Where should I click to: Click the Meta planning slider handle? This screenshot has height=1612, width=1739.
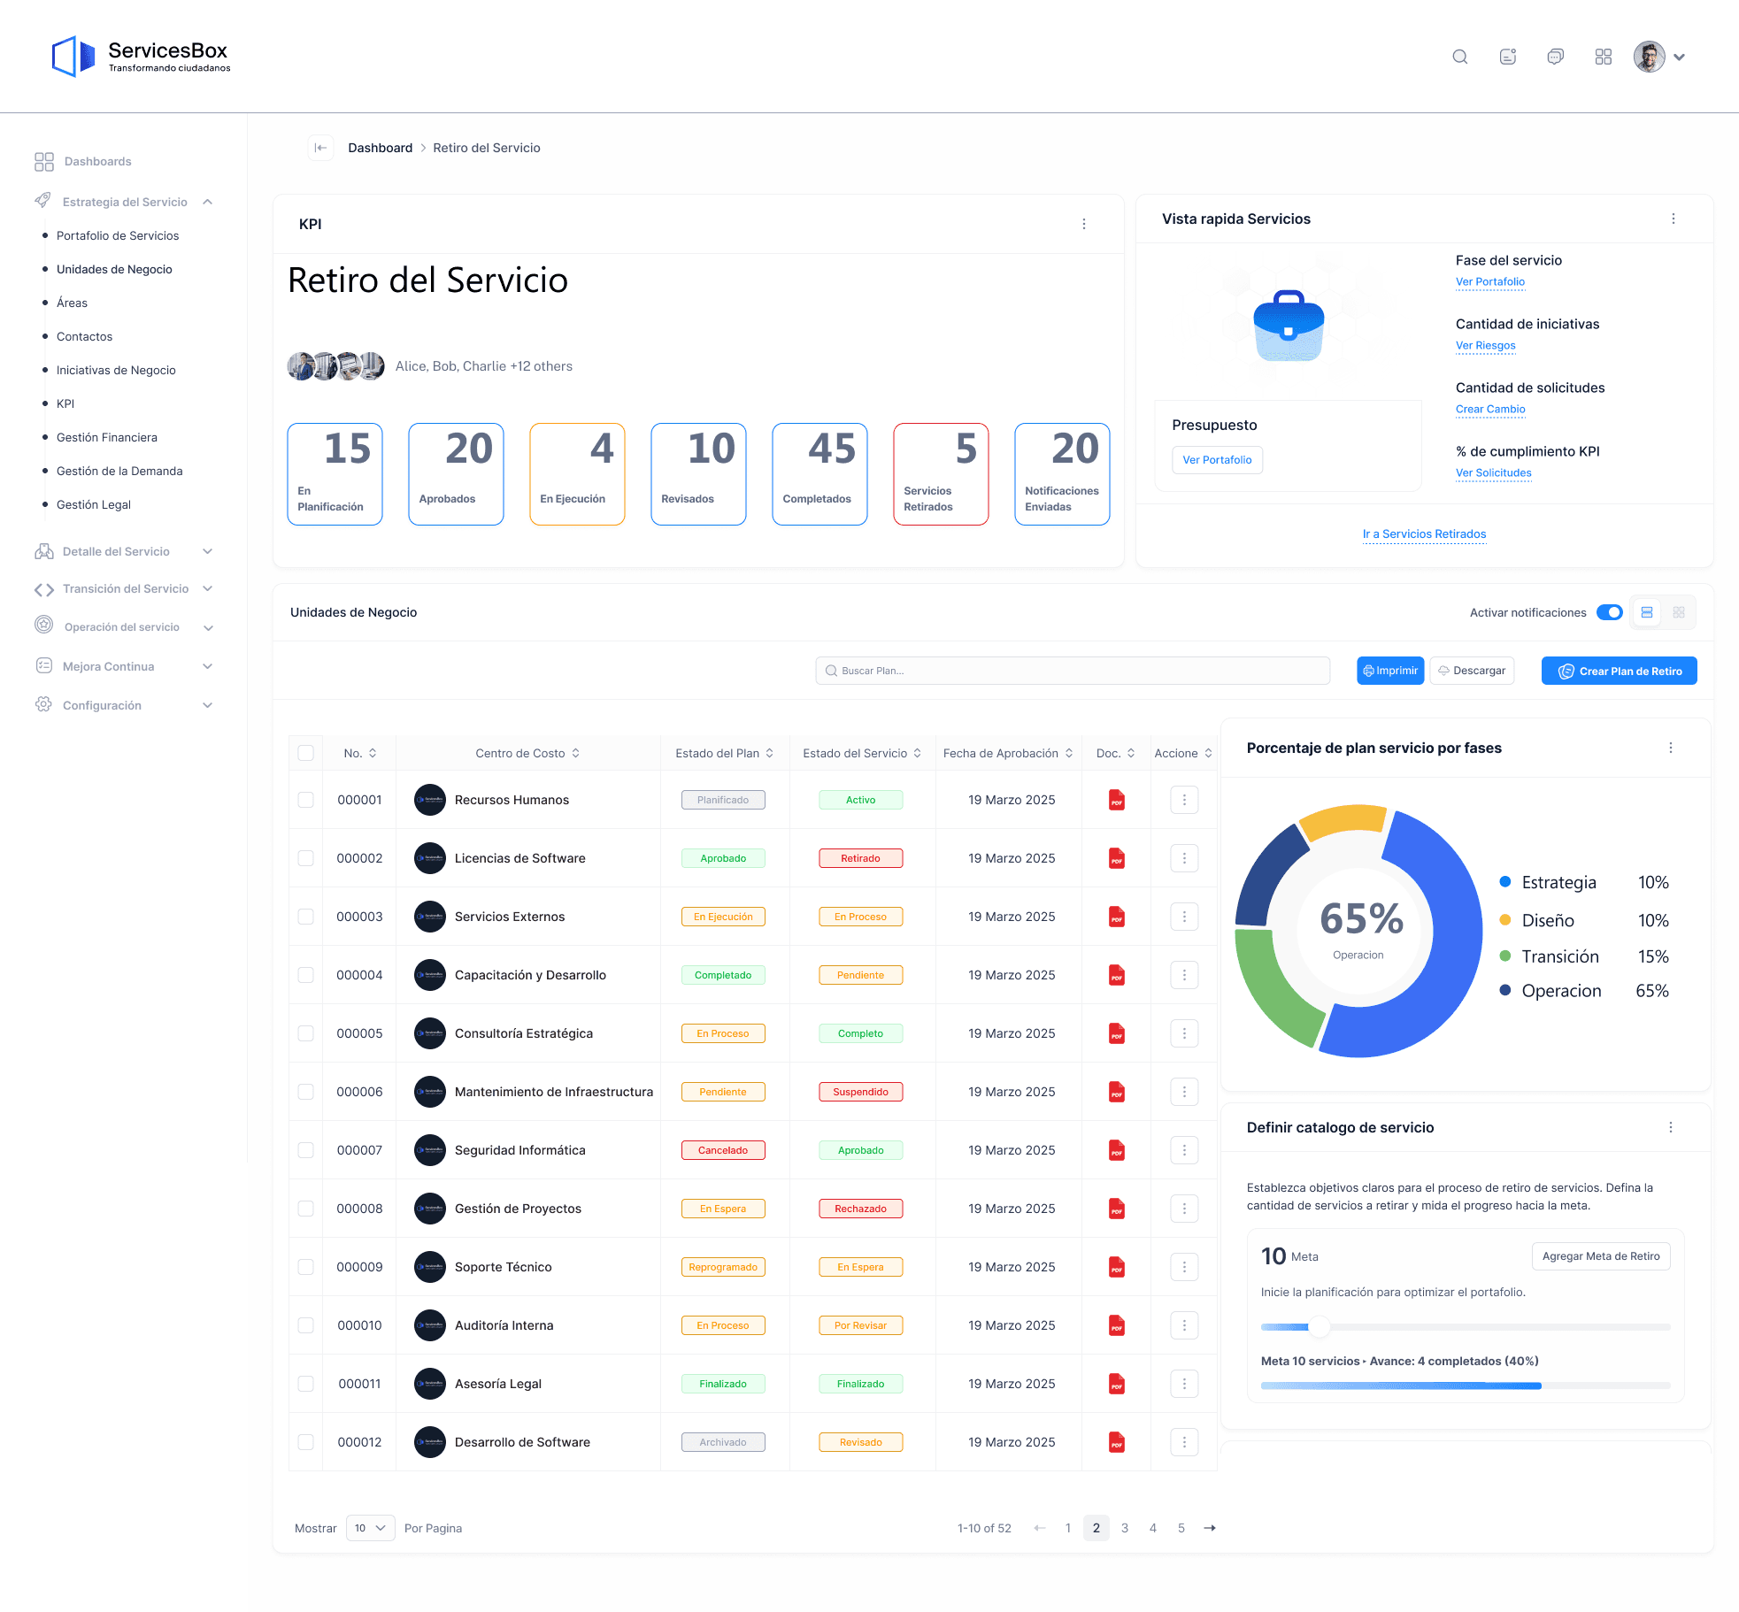(1320, 1326)
